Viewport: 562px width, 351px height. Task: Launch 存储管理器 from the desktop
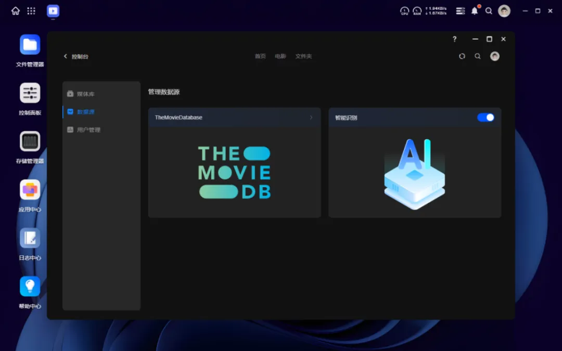[x=30, y=141]
